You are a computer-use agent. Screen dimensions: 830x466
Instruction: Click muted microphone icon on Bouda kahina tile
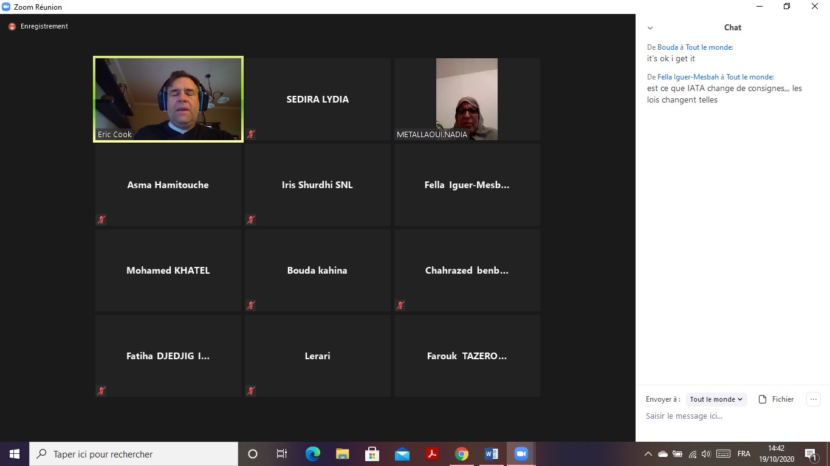(251, 305)
